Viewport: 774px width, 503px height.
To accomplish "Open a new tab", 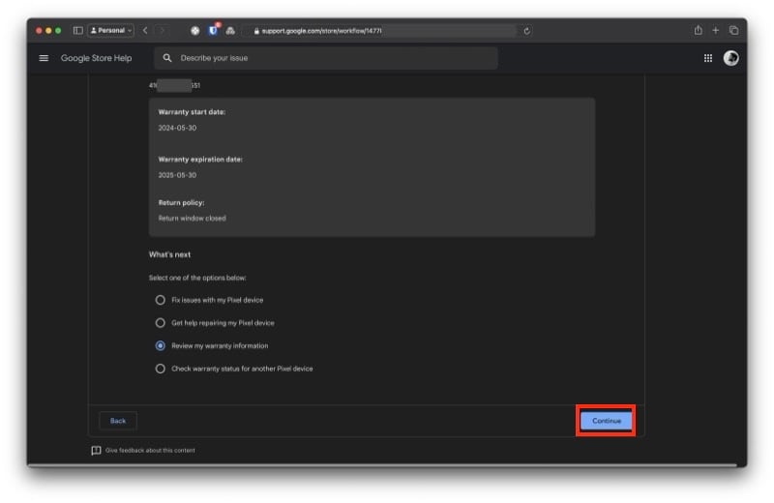I will click(715, 31).
